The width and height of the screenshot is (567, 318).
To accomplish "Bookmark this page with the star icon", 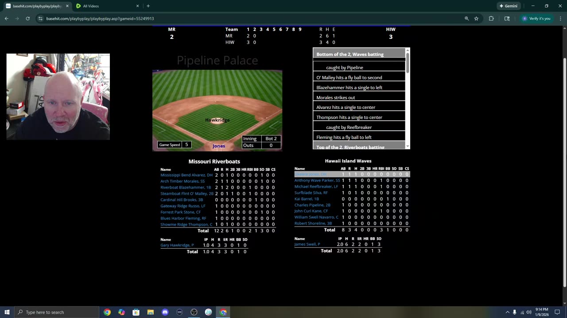I will tap(476, 19).
